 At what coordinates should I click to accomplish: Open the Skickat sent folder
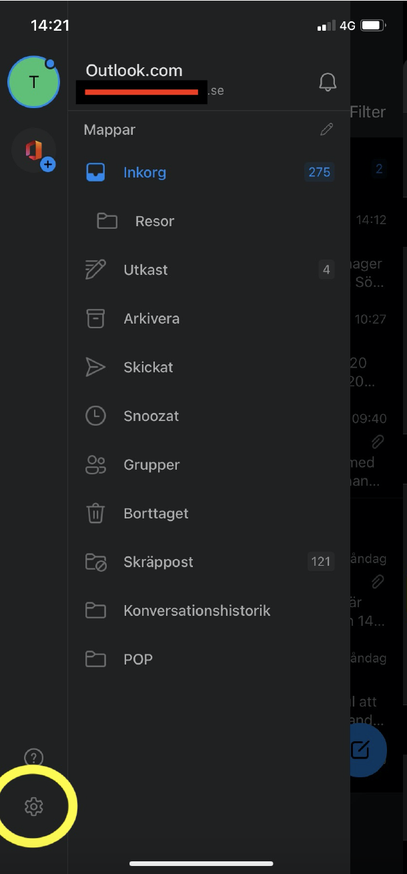tap(148, 367)
